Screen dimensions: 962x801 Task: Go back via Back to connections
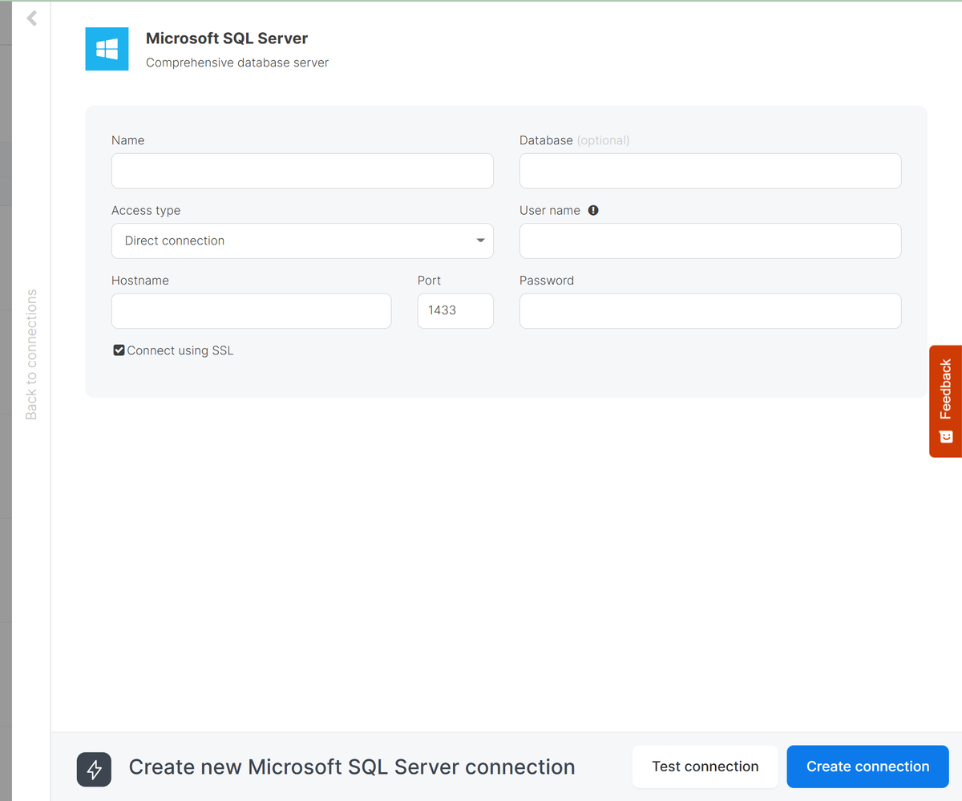[x=31, y=354]
